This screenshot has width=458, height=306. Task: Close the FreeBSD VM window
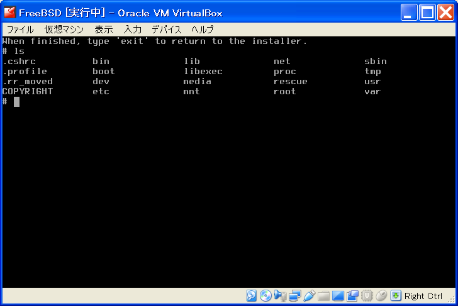click(445, 12)
